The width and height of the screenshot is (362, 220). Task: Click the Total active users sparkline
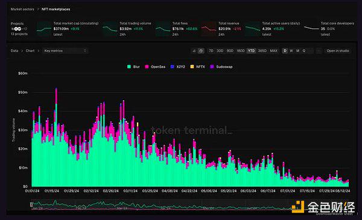click(253, 29)
